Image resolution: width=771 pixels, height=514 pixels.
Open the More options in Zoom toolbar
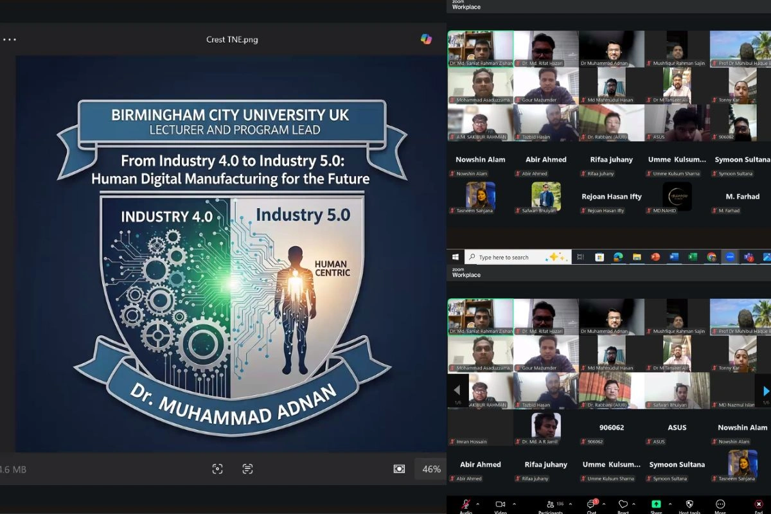click(x=720, y=504)
